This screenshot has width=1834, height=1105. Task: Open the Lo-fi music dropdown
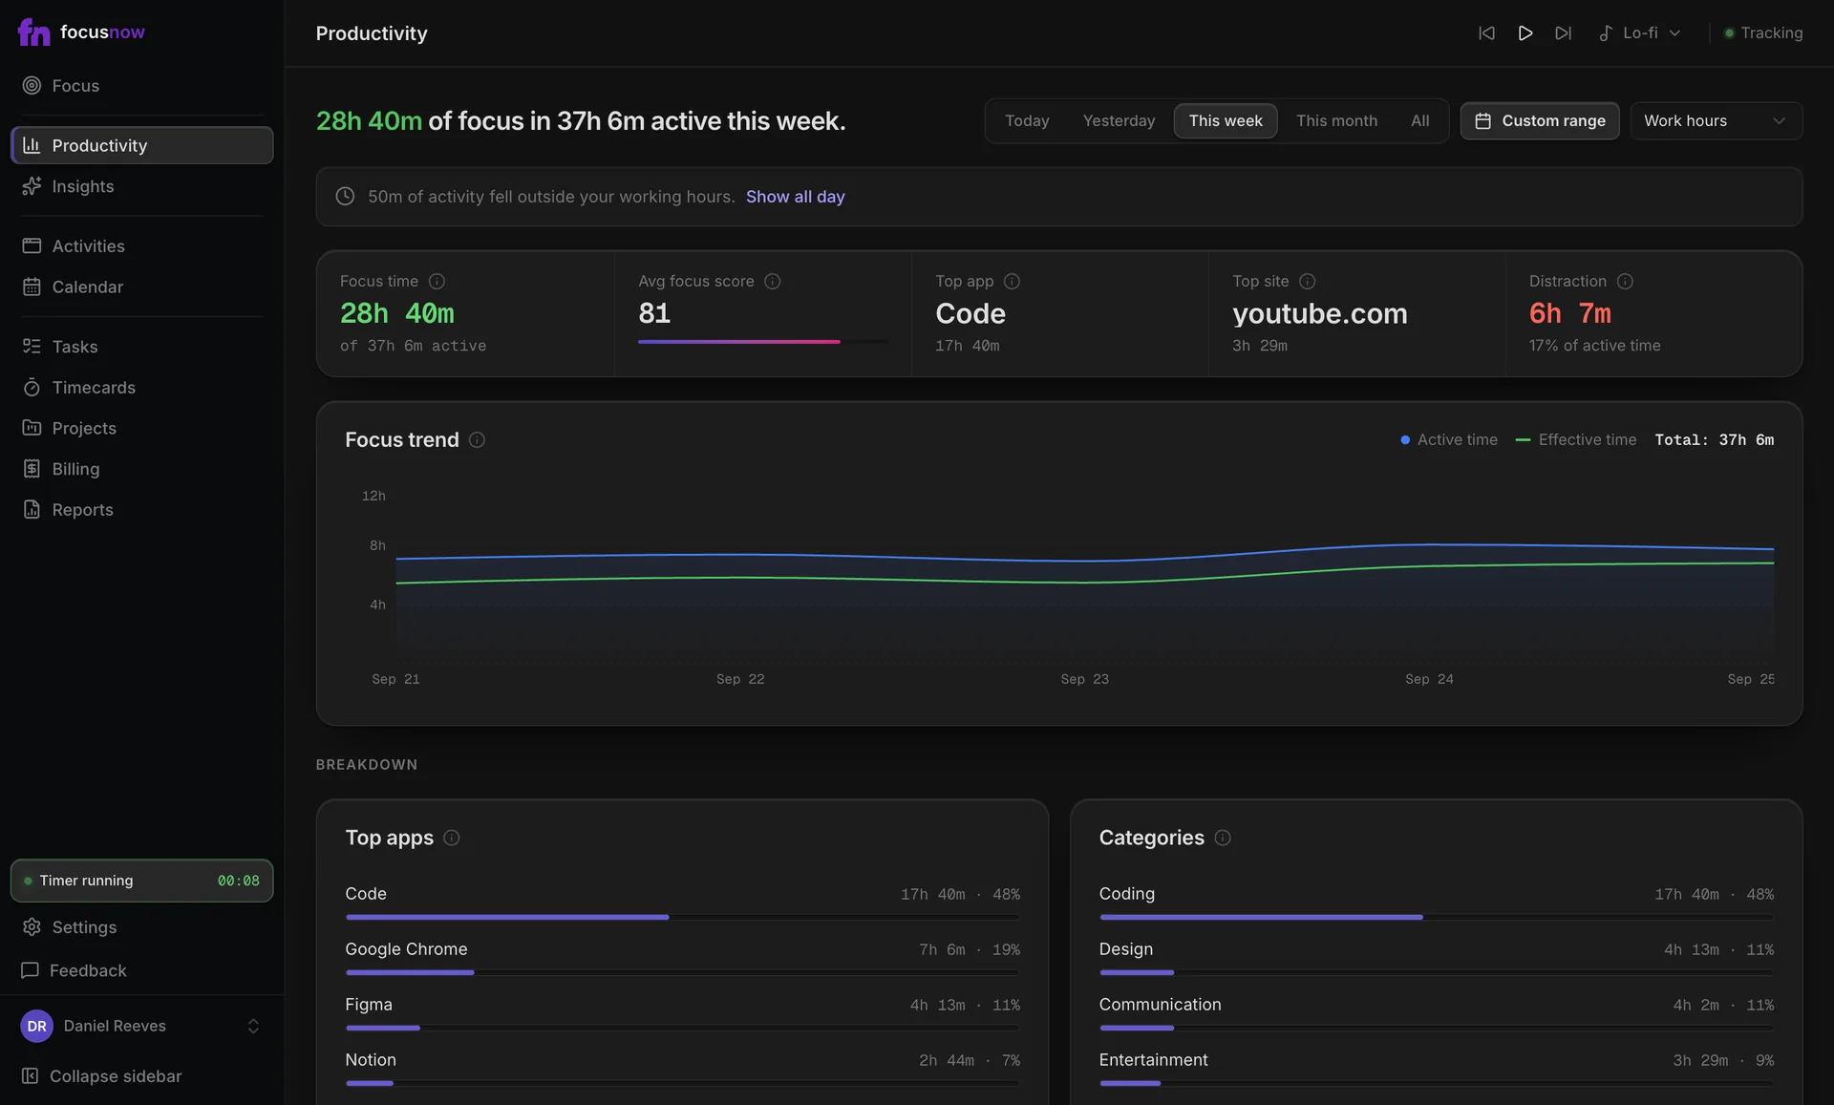[x=1640, y=33]
